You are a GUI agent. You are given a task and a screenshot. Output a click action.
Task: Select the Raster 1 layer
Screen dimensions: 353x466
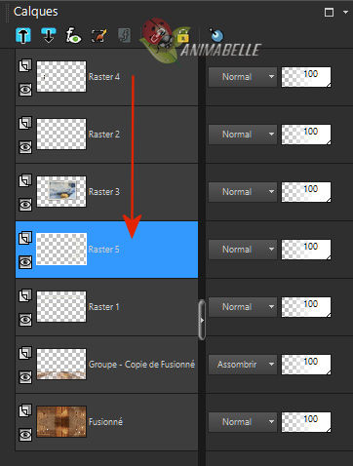point(106,307)
